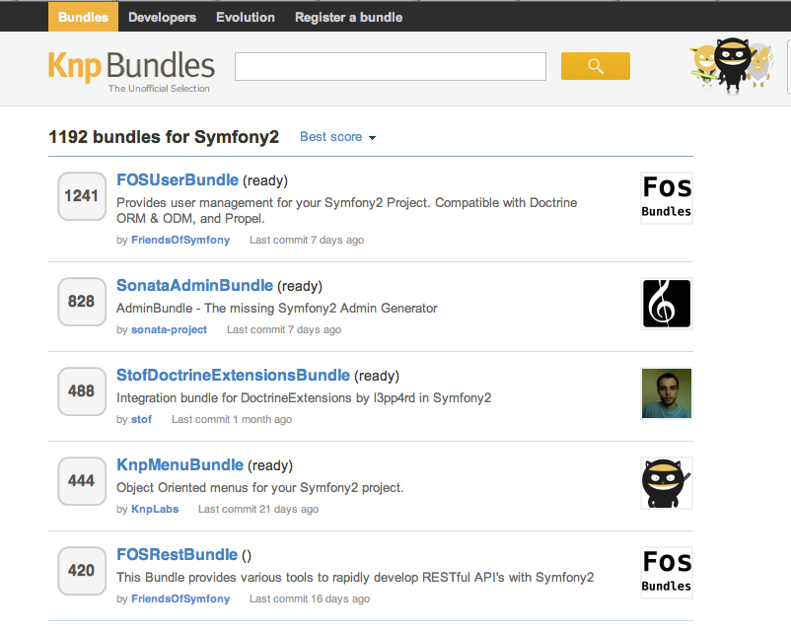
Task: Open stof's photo avatar
Action: [x=667, y=393]
